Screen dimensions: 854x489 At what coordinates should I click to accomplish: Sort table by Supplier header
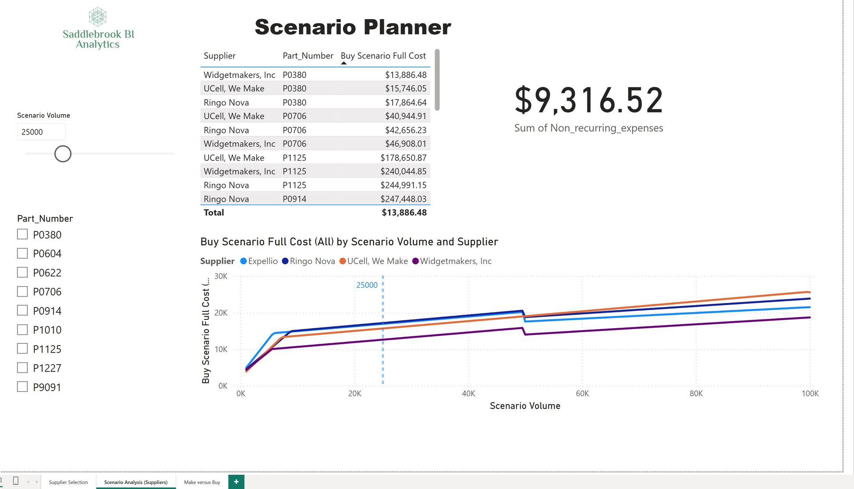coord(220,56)
